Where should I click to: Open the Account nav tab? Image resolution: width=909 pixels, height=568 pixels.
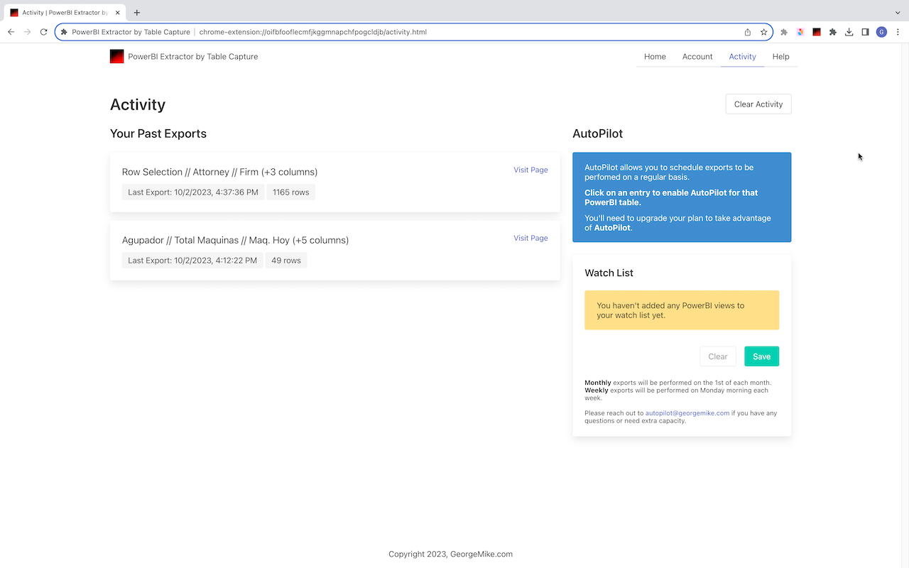pos(697,57)
